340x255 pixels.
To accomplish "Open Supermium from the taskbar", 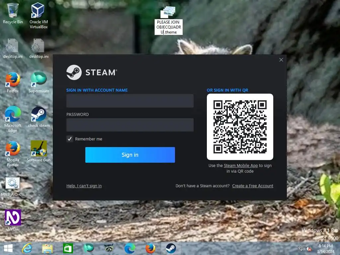I will coord(88,248).
